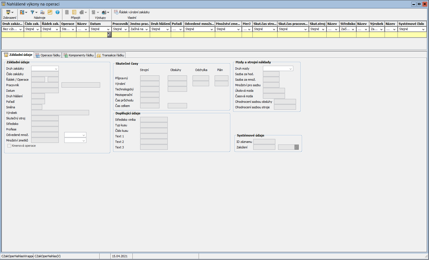
Task: Open the Komponenty řádku tab
Action: [x=79, y=55]
